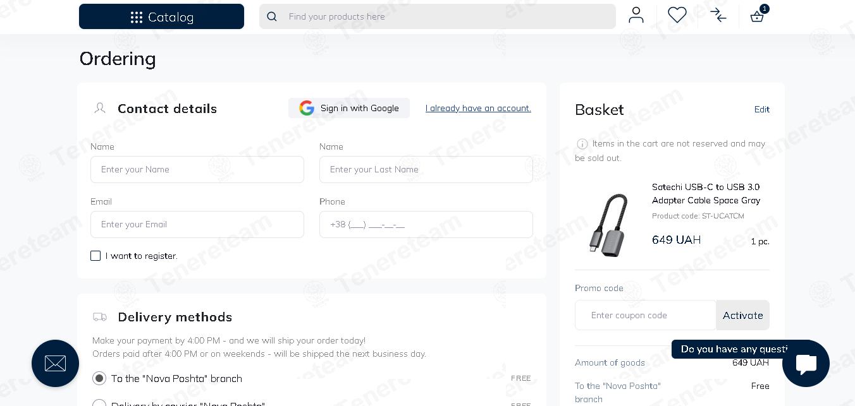Click the info icon in Basket
Image resolution: width=855 pixels, height=406 pixels.
[x=582, y=144]
